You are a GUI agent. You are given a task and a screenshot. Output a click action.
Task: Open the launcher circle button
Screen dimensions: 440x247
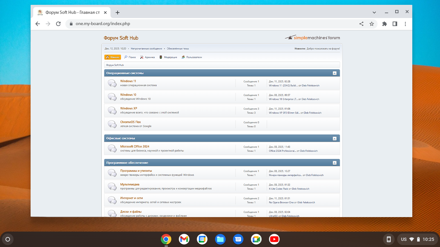[8, 239]
